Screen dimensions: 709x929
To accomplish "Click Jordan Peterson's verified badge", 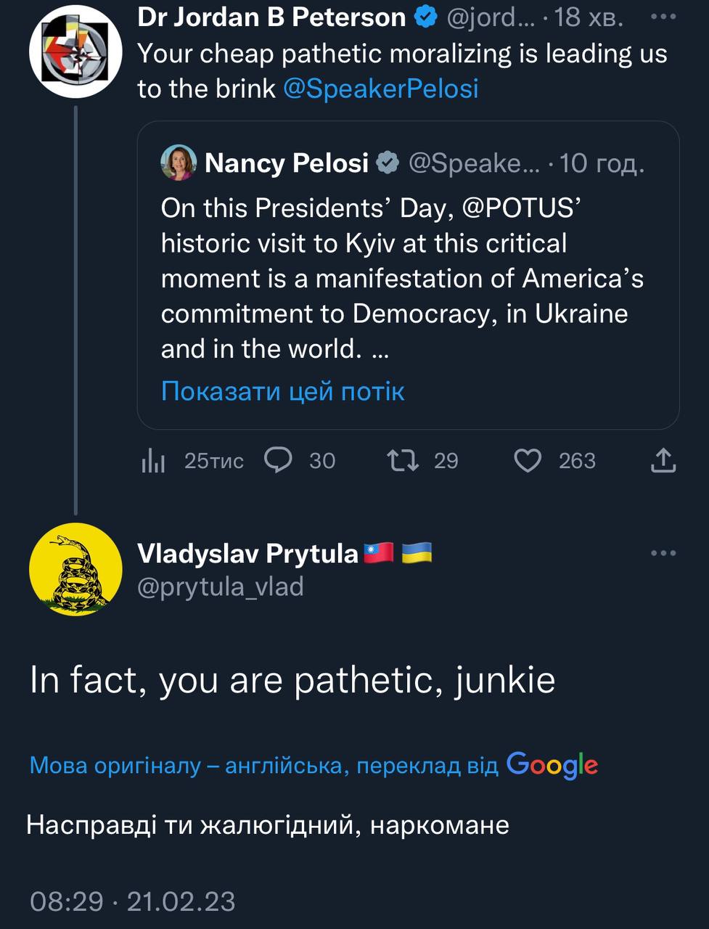I will pos(426,17).
